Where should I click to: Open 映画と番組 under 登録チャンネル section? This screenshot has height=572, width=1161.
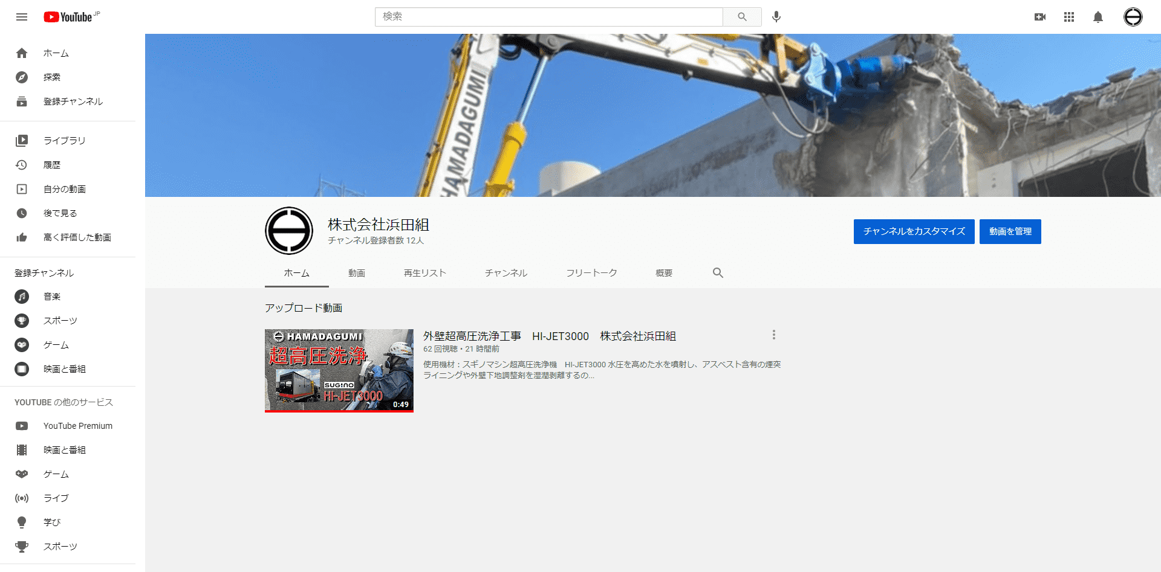68,369
